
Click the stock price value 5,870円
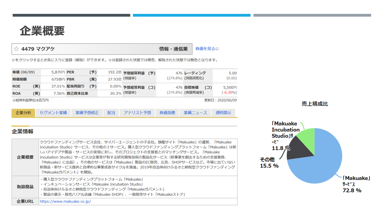[58, 73]
